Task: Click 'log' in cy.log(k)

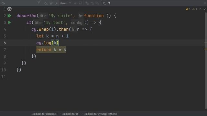Action: [x=48, y=43]
